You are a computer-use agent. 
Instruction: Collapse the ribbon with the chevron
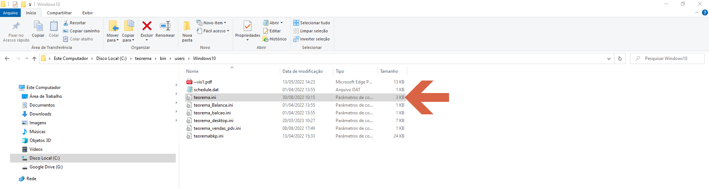pos(697,13)
